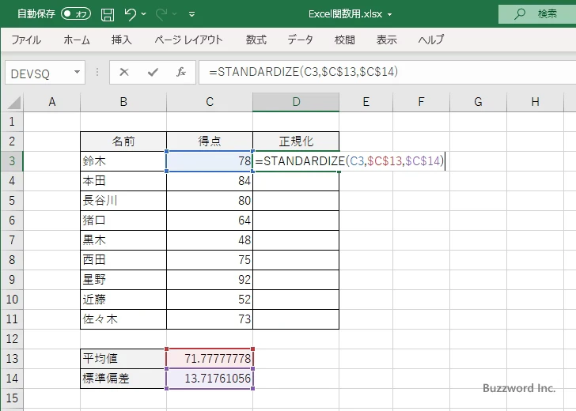This screenshot has height=411, width=576.
Task: Expand the Name Box dropdown showing DEVSQ
Action: click(x=78, y=72)
